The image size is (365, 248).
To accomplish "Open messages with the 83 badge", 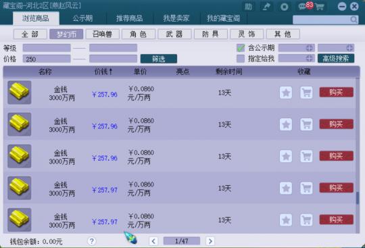I will coord(305,6).
